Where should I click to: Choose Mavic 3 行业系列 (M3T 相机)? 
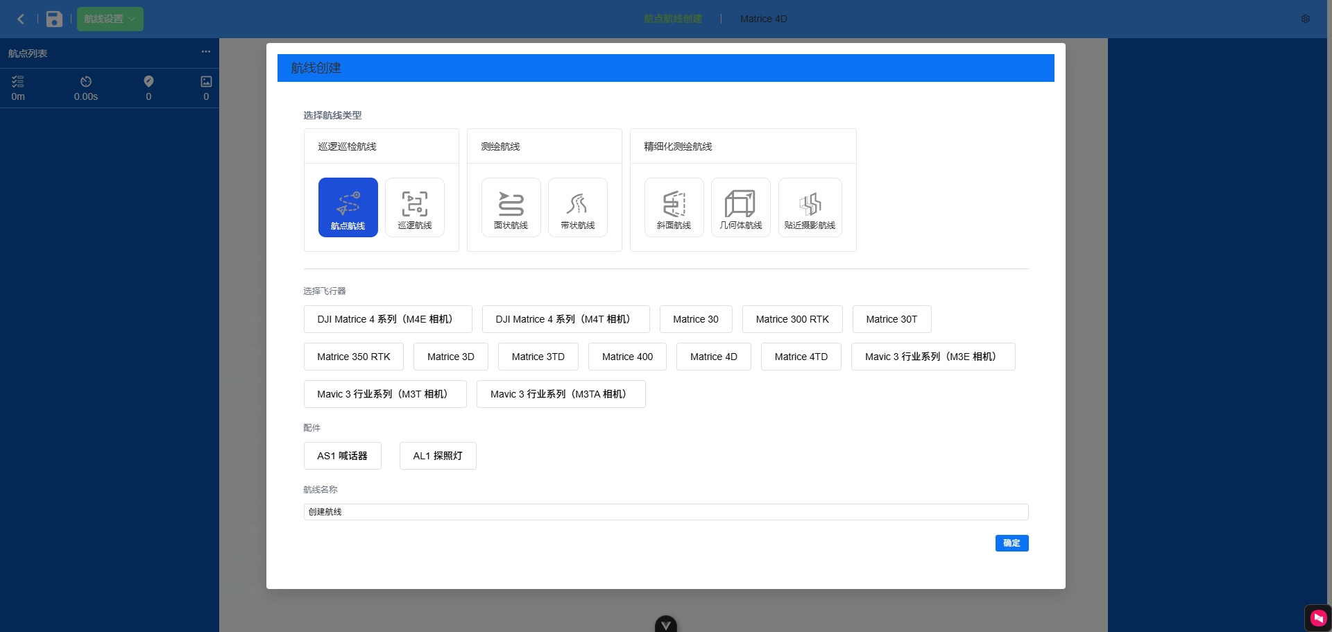pos(385,394)
